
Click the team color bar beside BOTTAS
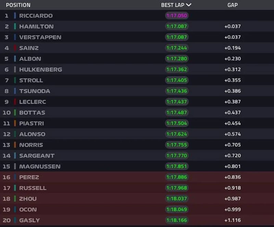pos(15,113)
